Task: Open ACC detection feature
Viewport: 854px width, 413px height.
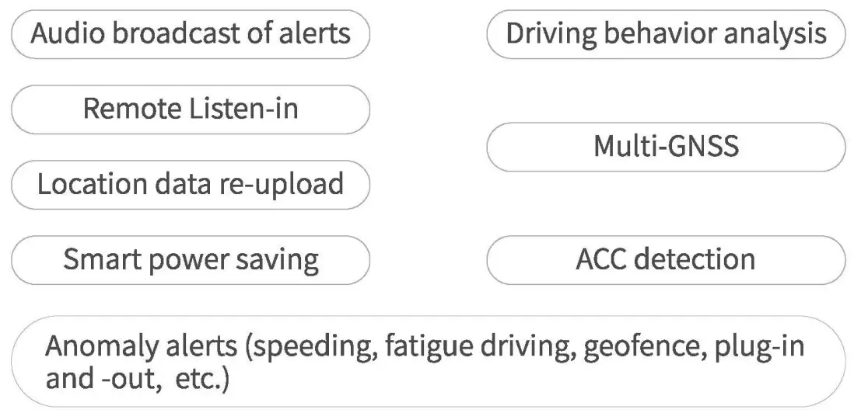Action: 666,259
